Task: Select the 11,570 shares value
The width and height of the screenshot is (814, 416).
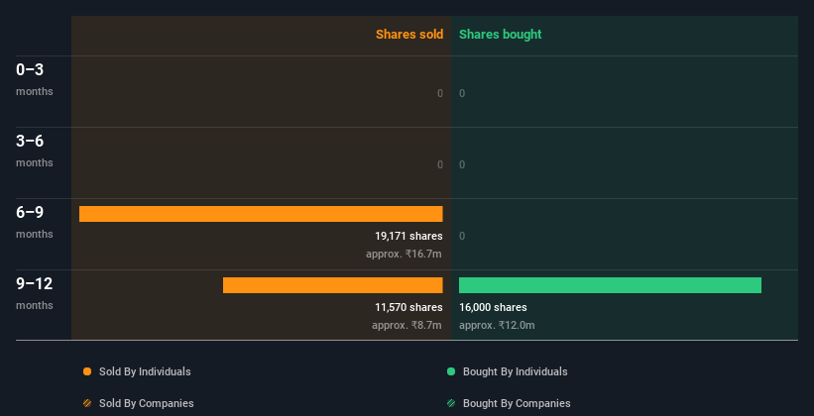Action: click(408, 308)
